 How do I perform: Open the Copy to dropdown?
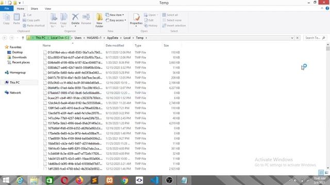[x=63, y=21]
